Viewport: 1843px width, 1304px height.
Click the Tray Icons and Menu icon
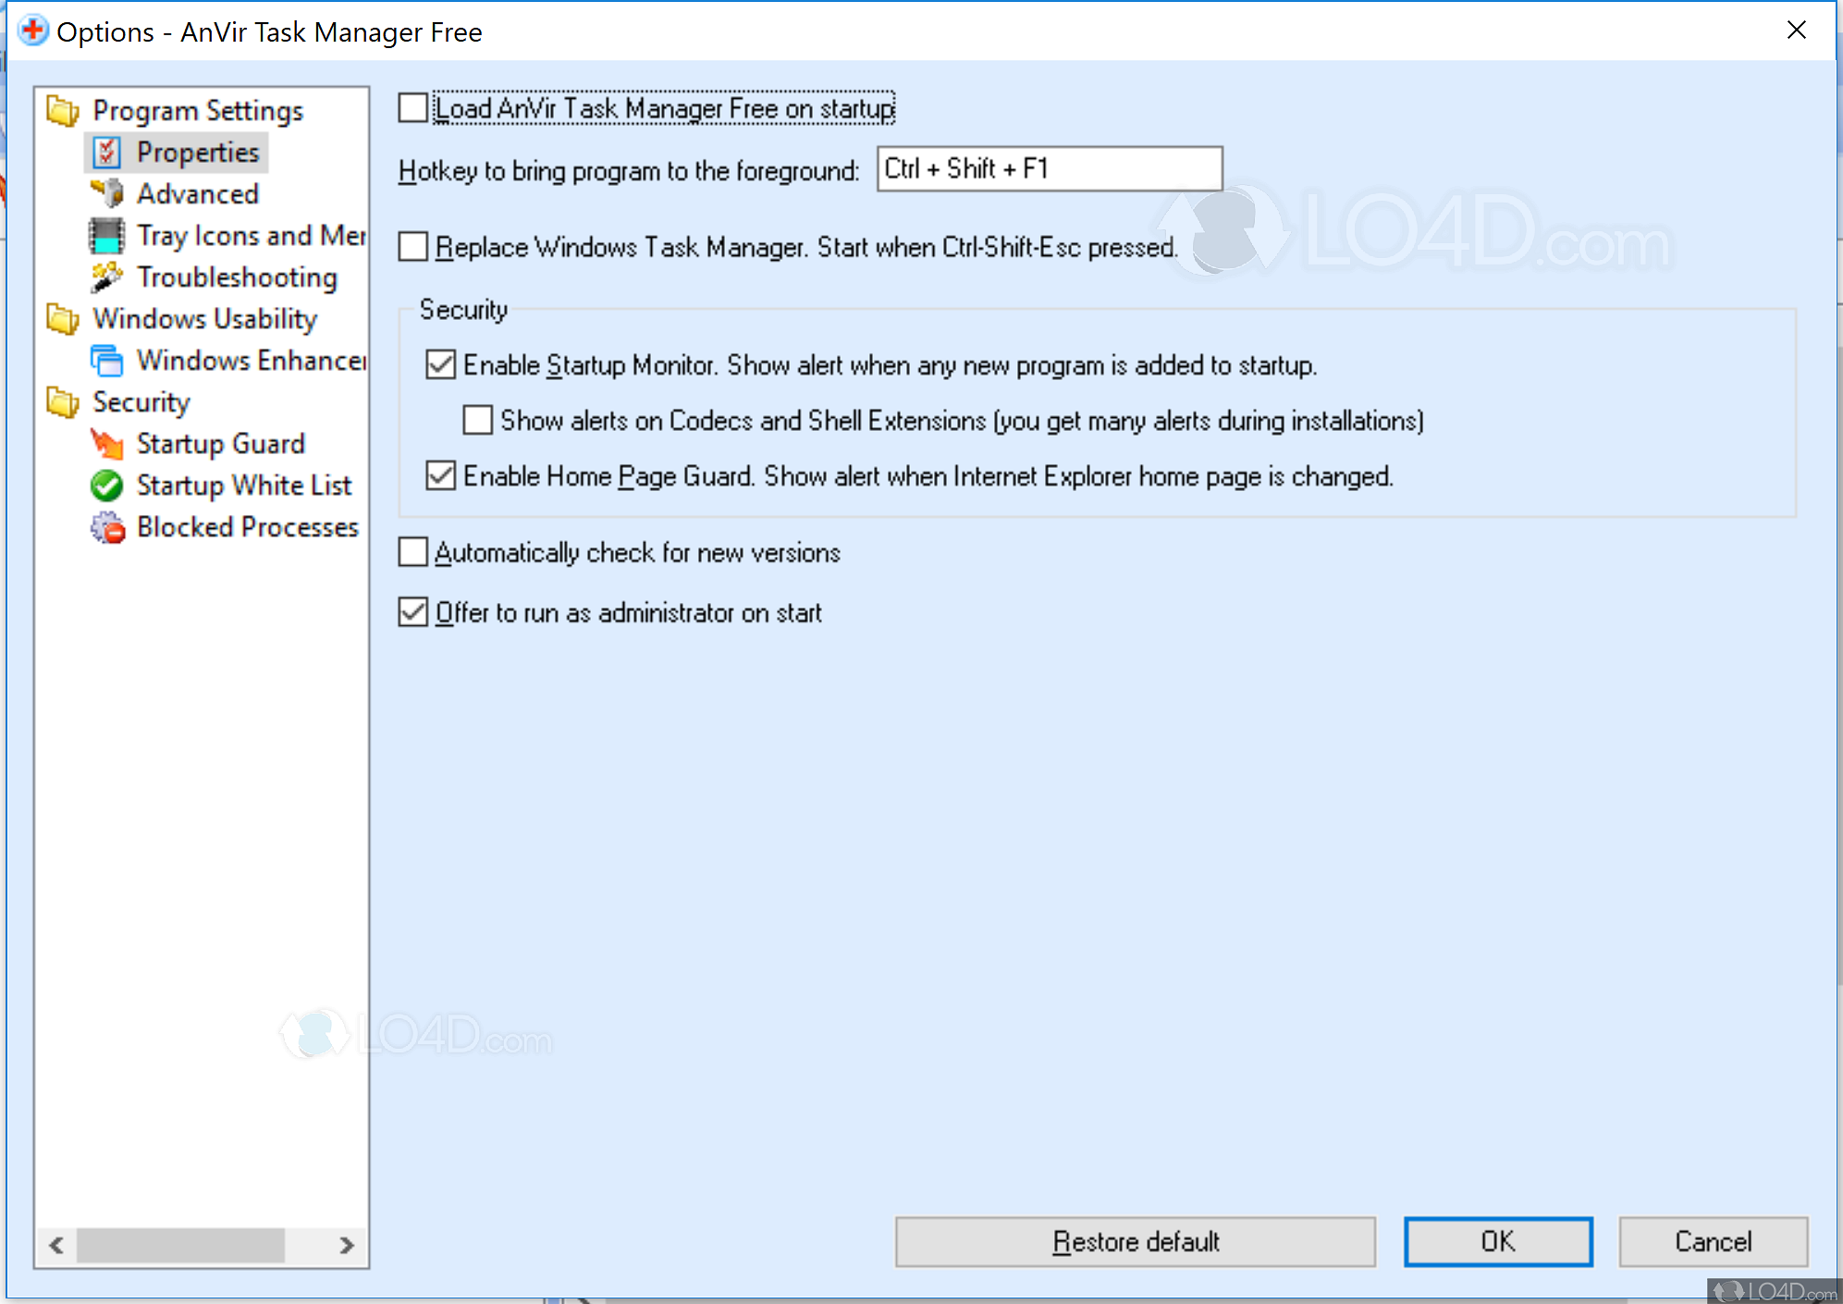click(x=107, y=236)
